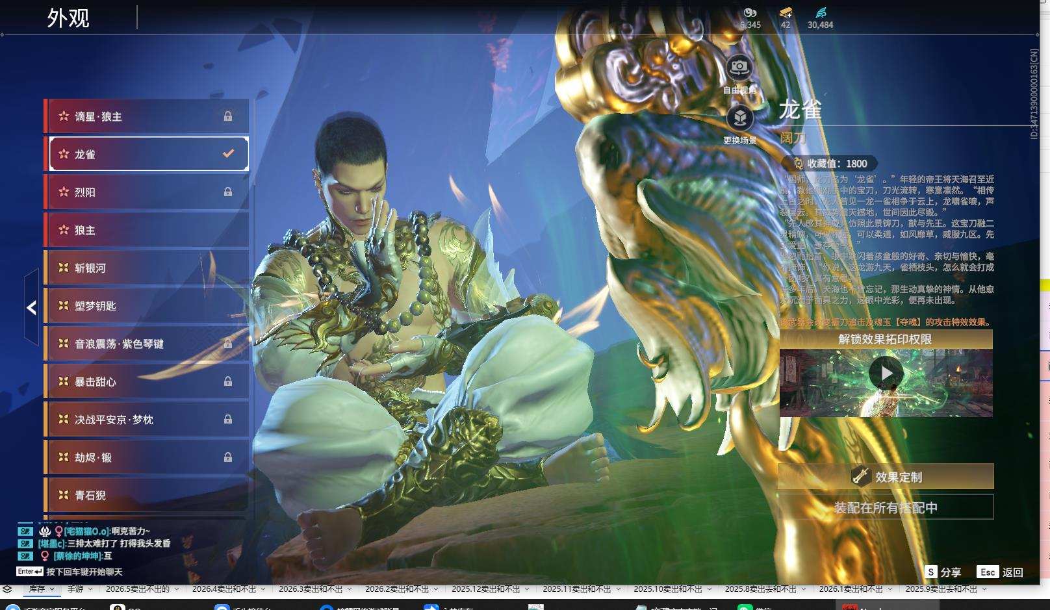Click the player name 蔡徐的坤坤
1050x610 pixels.
(77, 556)
